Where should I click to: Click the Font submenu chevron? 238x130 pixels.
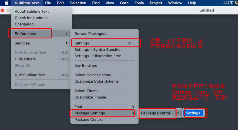133,107
